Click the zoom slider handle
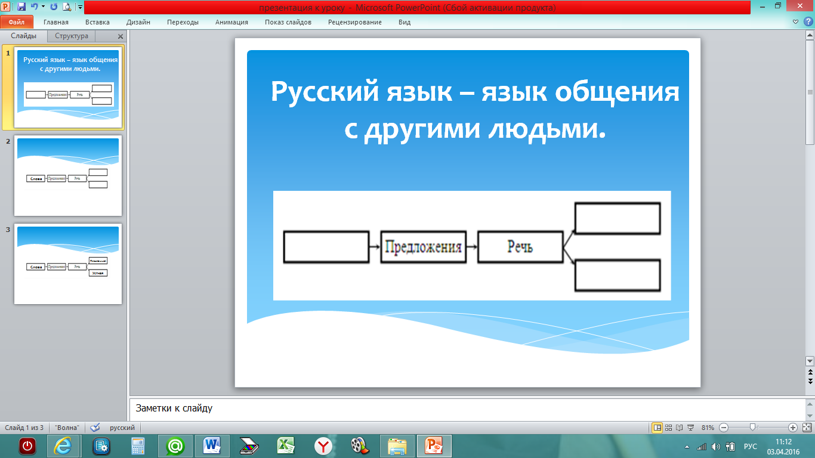The width and height of the screenshot is (815, 458). pos(753,427)
